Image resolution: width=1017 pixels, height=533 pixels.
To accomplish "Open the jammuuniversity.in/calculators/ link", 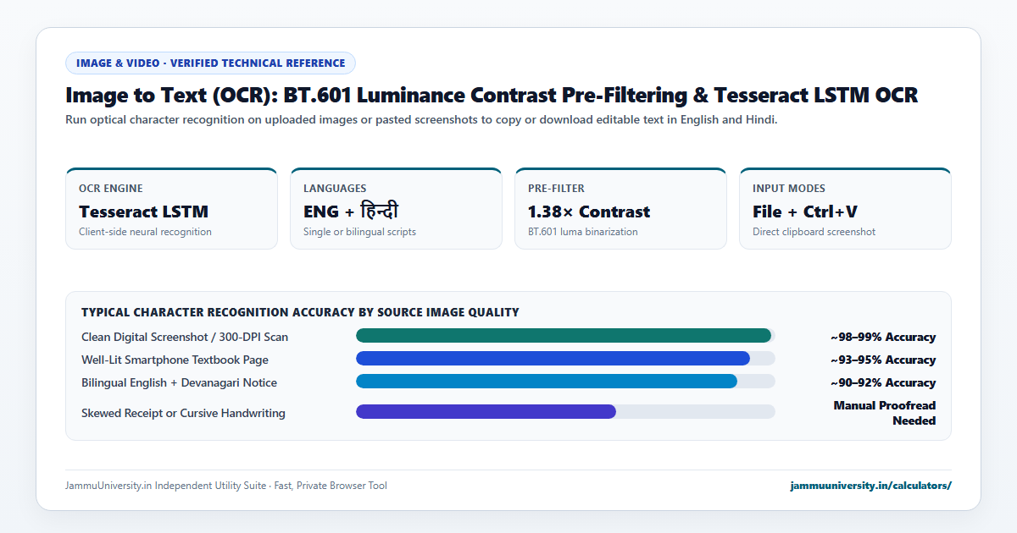I will point(870,486).
